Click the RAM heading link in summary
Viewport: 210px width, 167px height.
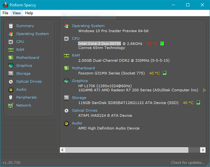point(76,55)
